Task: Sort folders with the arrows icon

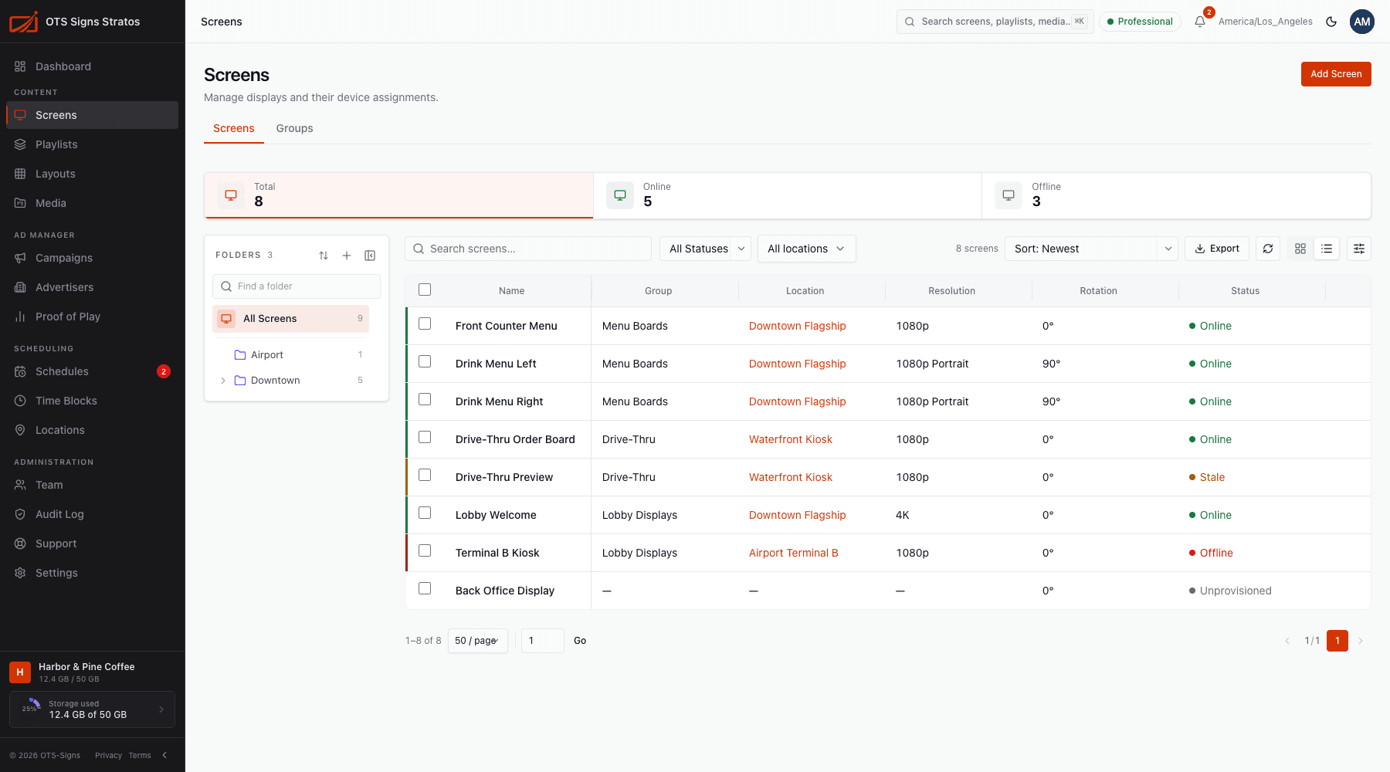Action: coord(324,256)
